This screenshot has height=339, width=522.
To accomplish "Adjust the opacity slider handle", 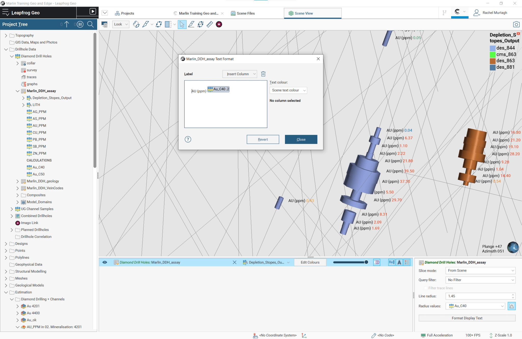I will [366, 262].
